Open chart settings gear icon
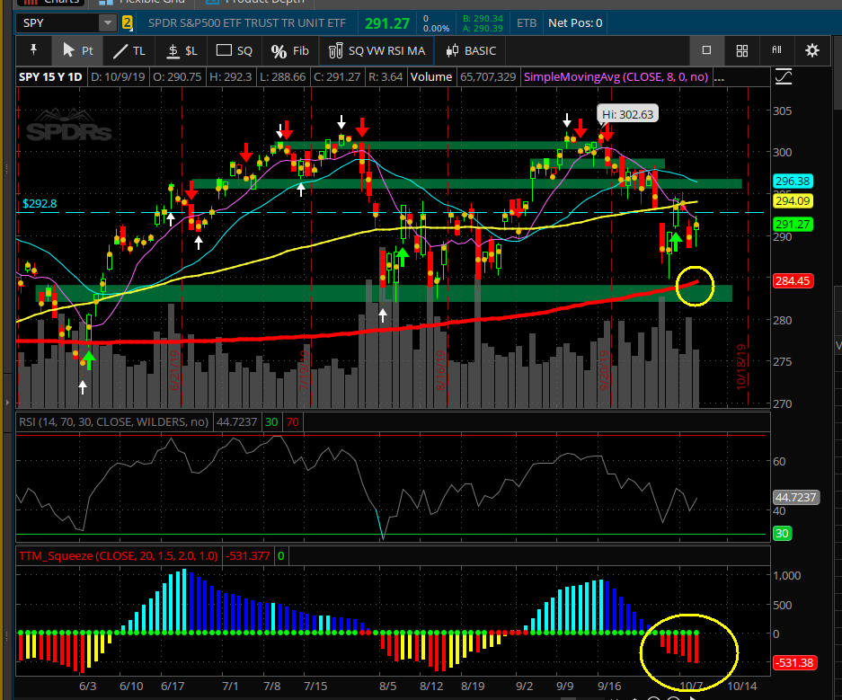Viewport: 842px width, 700px height. point(812,50)
